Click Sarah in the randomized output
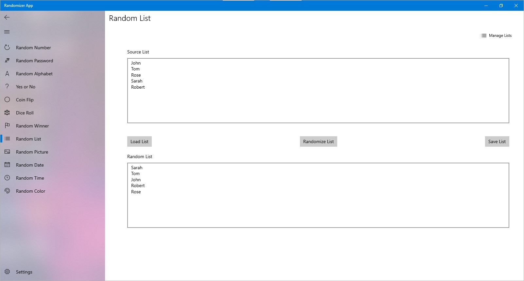This screenshot has height=281, width=524. [x=137, y=168]
